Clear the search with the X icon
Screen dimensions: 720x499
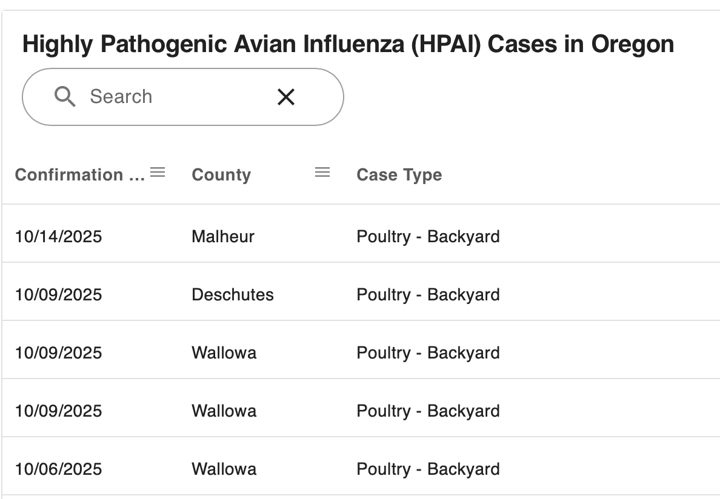pos(286,97)
